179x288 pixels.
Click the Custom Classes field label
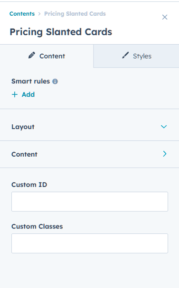[x=37, y=226]
